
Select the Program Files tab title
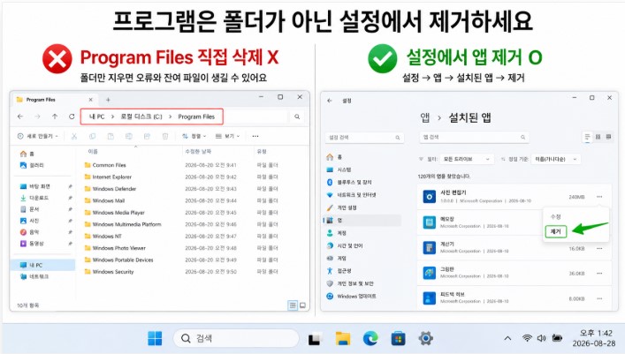tap(41, 100)
